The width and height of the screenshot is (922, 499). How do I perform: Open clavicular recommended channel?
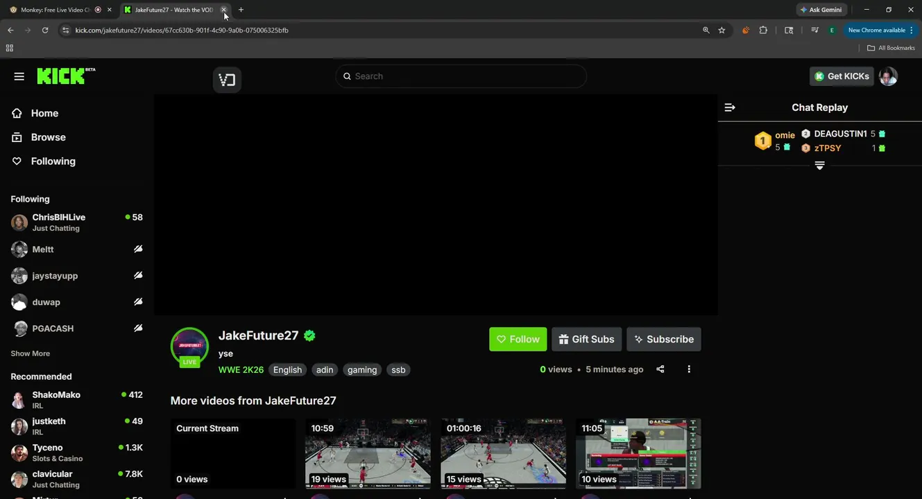coord(77,479)
